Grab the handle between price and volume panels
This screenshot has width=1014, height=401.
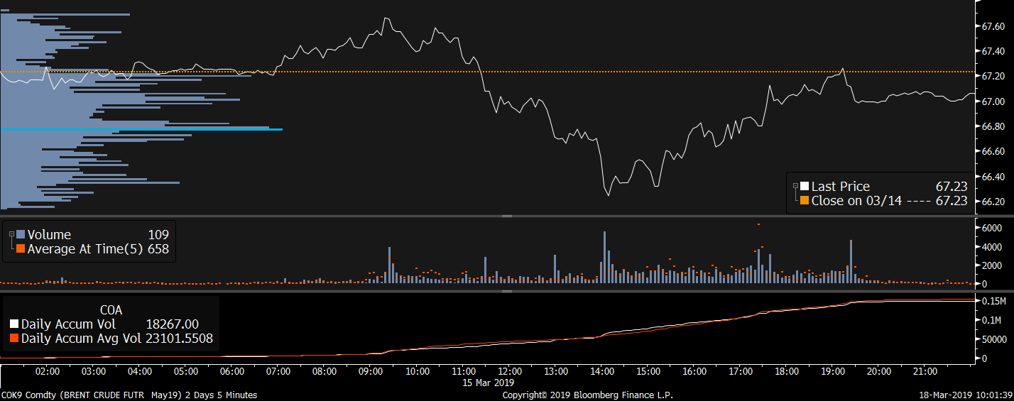[x=507, y=216]
